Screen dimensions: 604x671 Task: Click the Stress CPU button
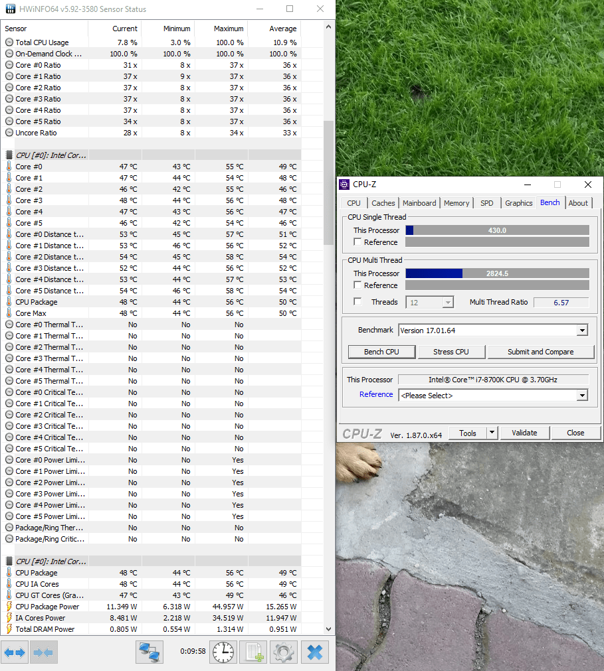pyautogui.click(x=451, y=352)
